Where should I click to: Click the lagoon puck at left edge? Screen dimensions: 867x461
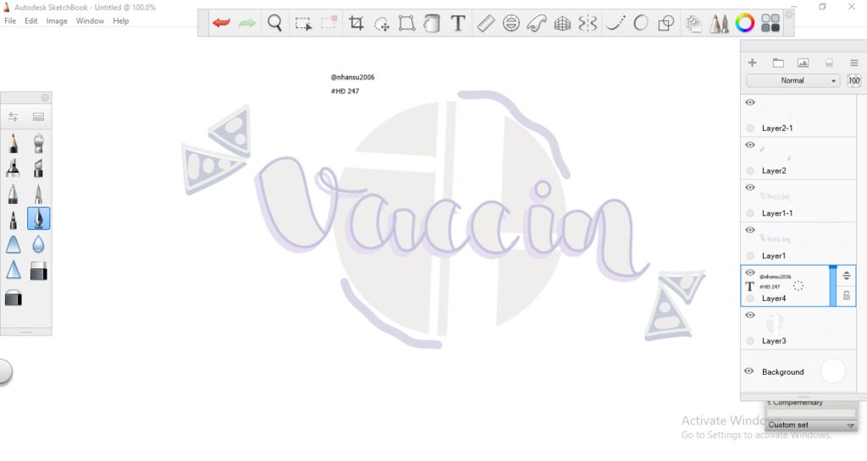(4, 371)
